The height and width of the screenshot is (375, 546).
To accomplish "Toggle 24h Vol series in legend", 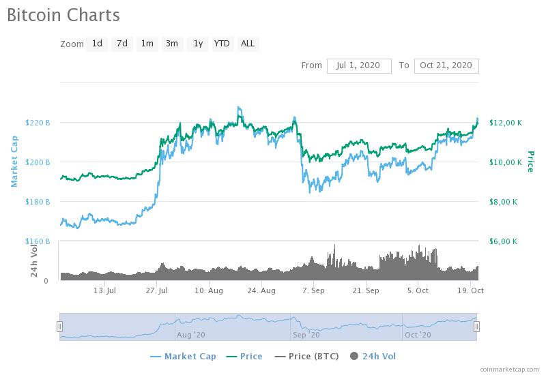I will 372,356.
